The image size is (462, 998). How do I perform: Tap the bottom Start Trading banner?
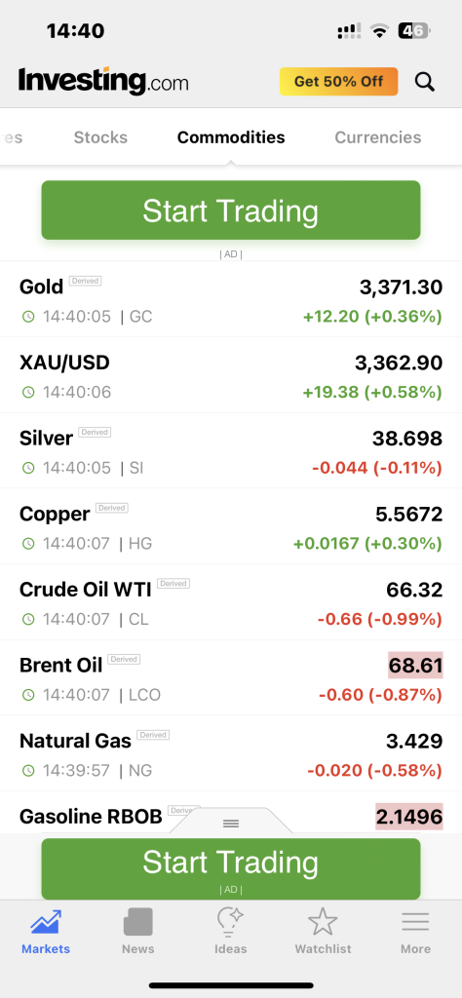pos(231,868)
